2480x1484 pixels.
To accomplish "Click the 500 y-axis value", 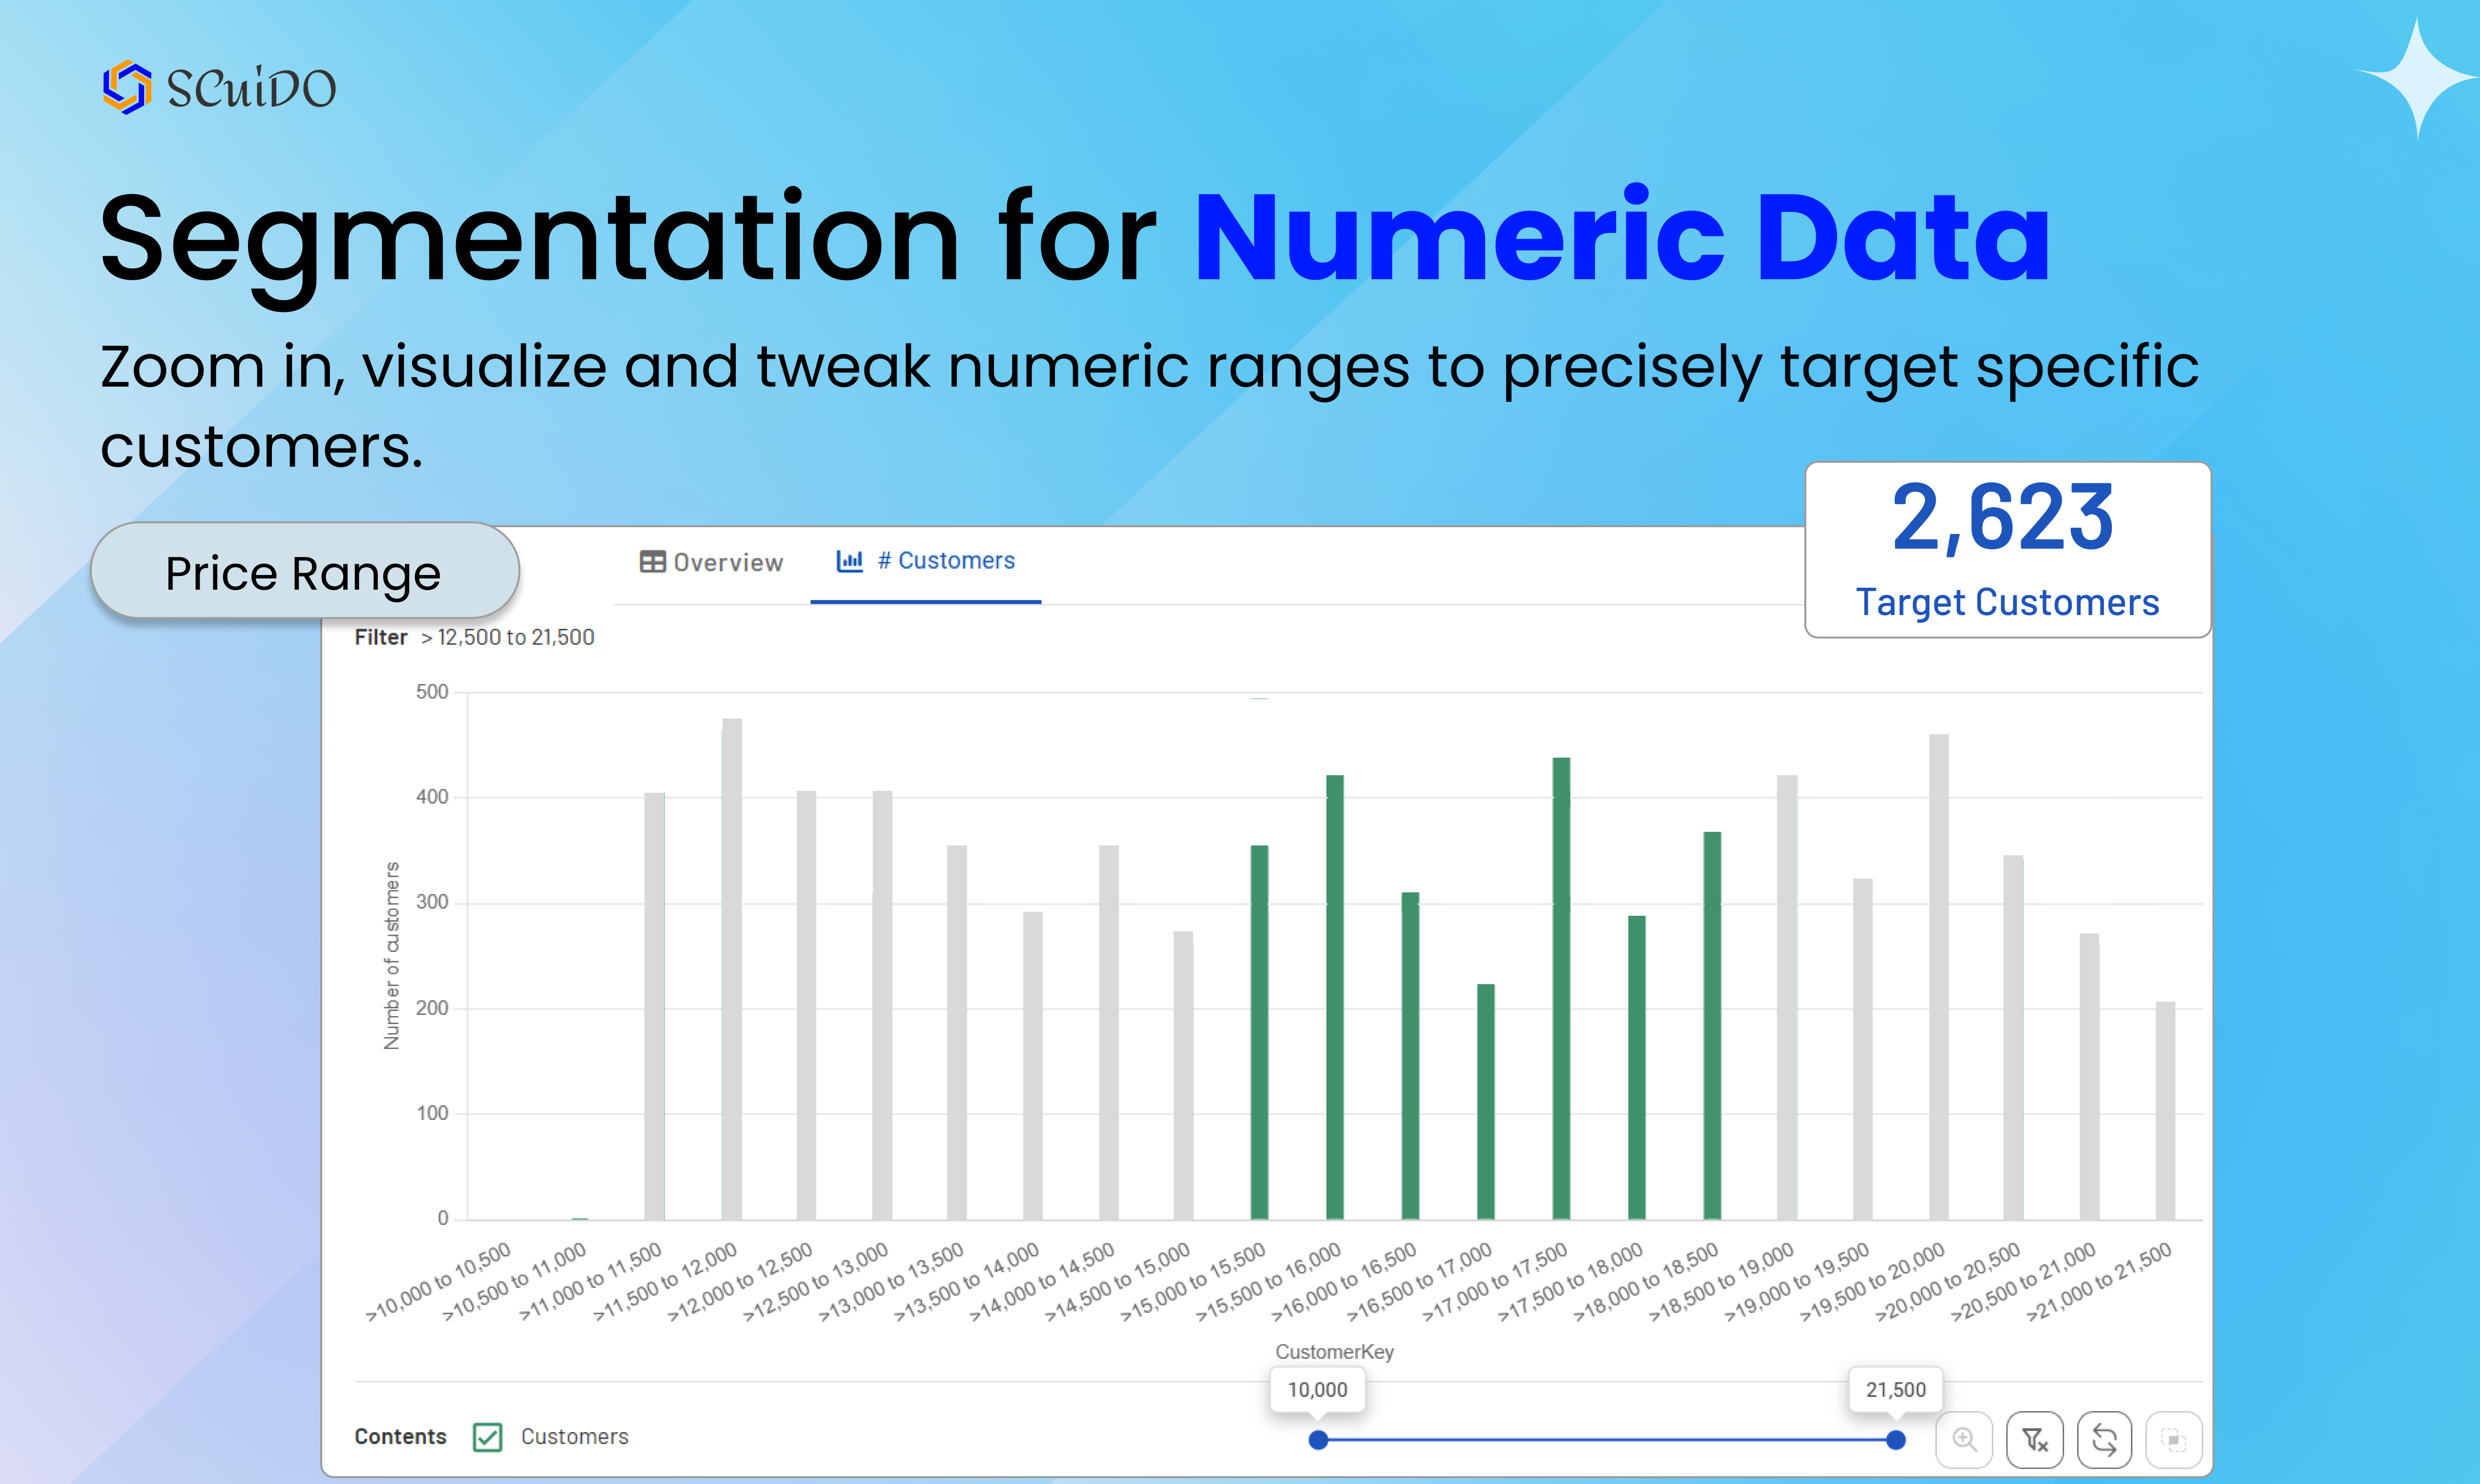I will [x=432, y=692].
